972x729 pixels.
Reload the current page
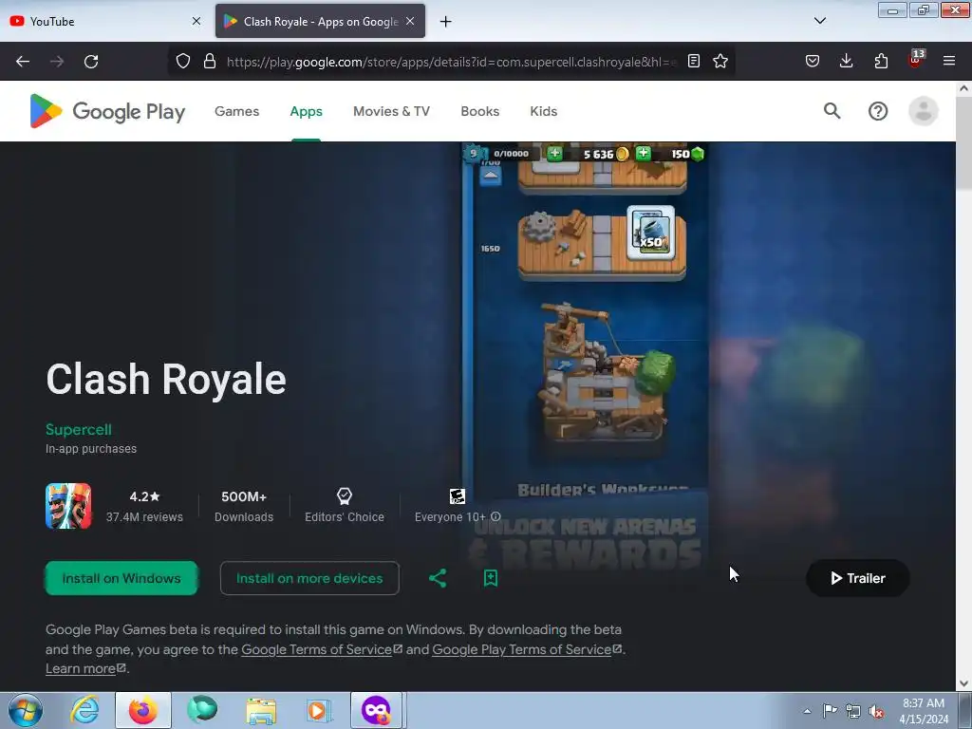point(91,62)
